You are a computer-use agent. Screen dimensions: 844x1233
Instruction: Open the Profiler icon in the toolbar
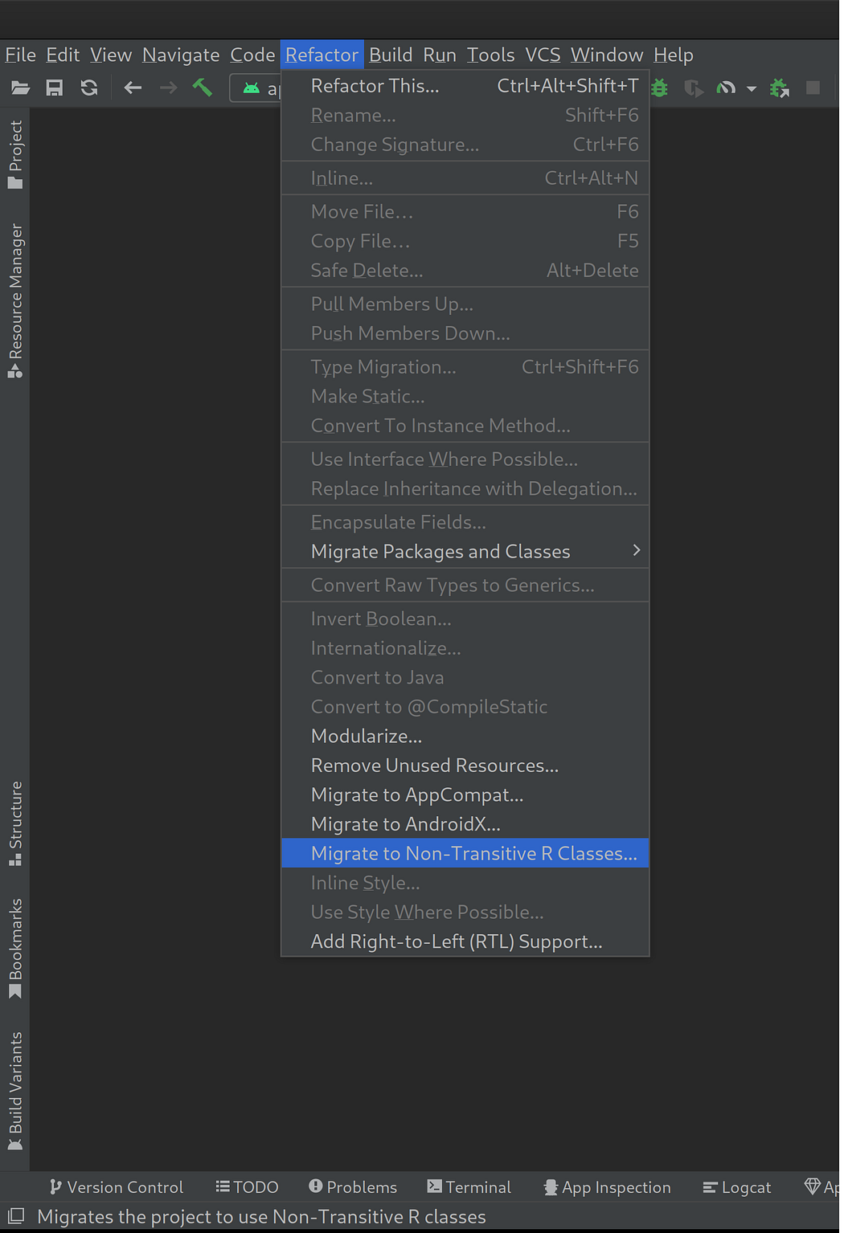727,88
